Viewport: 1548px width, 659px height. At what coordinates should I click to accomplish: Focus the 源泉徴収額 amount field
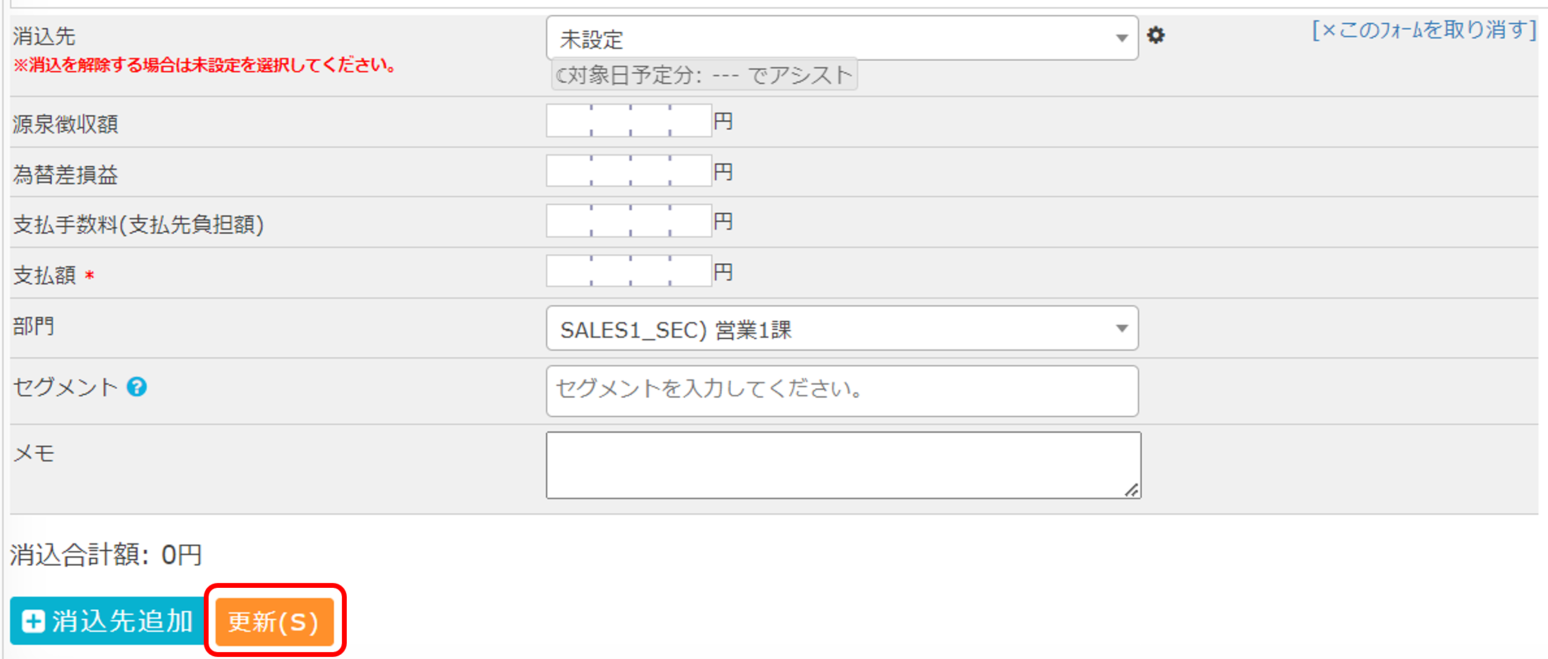coord(629,121)
